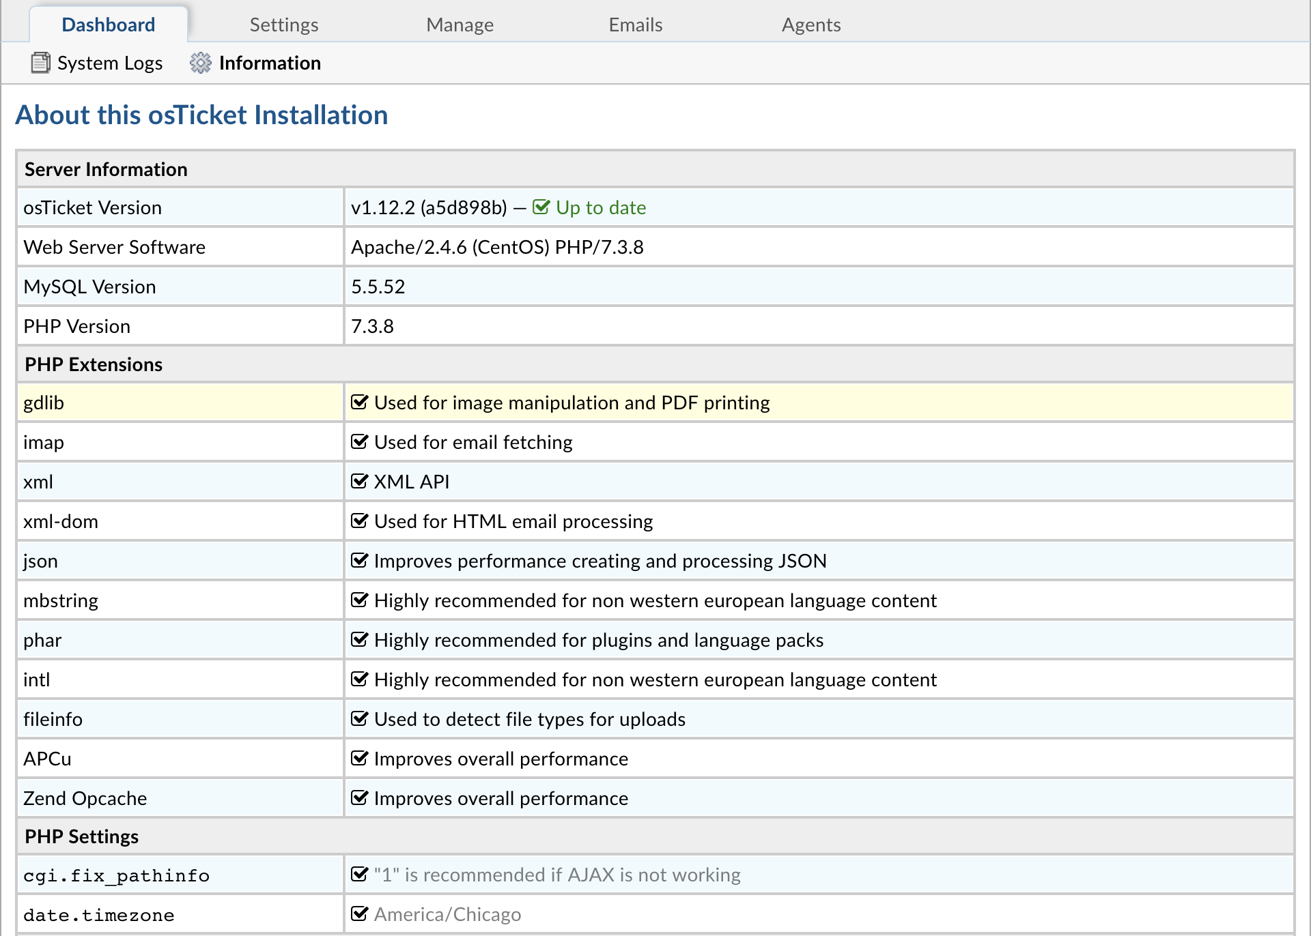Open the System Logs submenu link
Screen dimensions: 1311x936
(x=109, y=63)
